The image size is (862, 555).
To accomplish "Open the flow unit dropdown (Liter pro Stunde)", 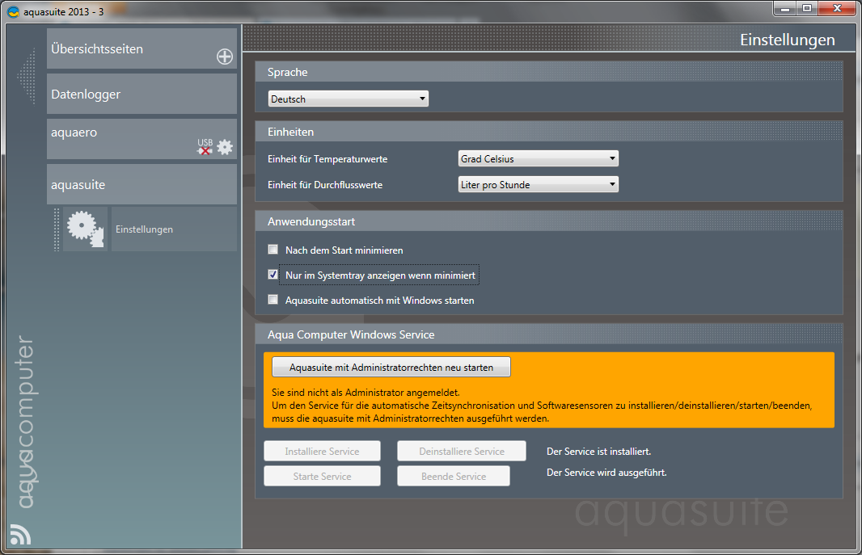I will (538, 185).
